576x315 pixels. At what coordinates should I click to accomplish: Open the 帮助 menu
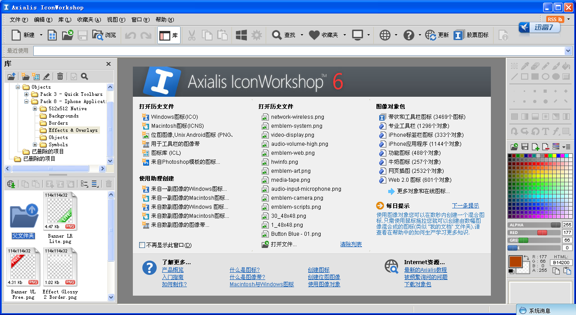[x=165, y=20]
